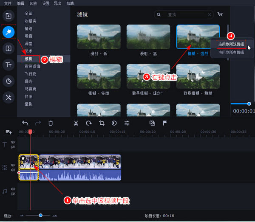Screen dimensions: 255x222
Task: Open the 帮助 menu
Action: 70,3
